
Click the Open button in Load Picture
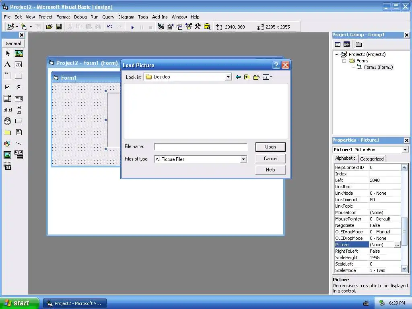270,147
